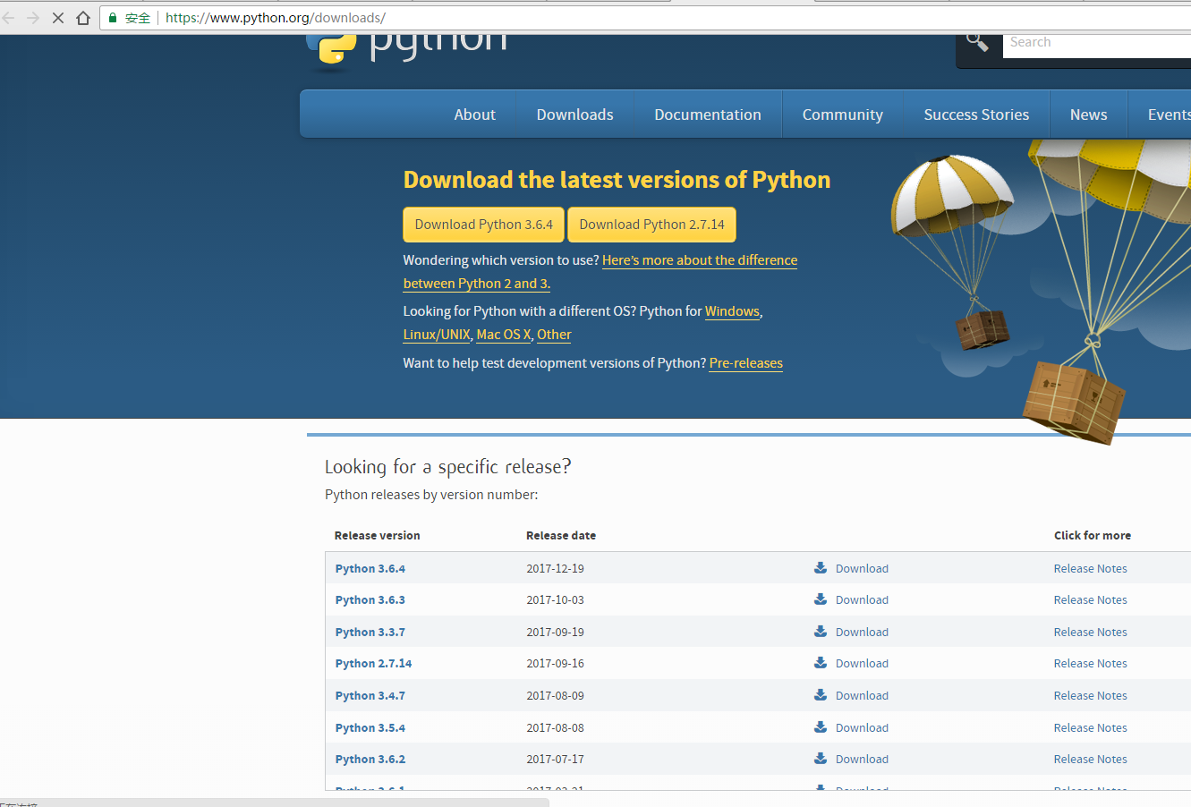Open the Documentation menu
This screenshot has width=1191, height=807.
(708, 115)
